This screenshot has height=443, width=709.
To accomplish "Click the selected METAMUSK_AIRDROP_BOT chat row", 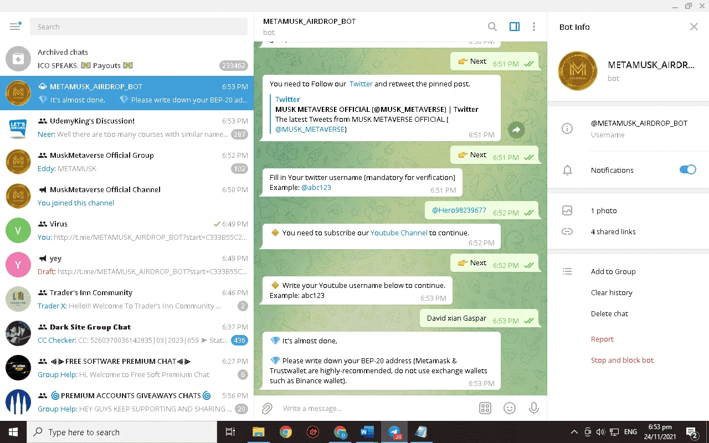I will [x=127, y=93].
